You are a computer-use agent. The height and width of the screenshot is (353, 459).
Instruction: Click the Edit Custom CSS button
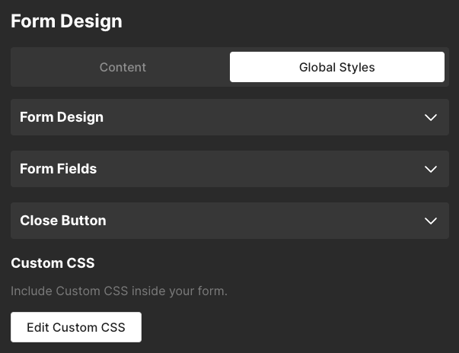pos(76,327)
